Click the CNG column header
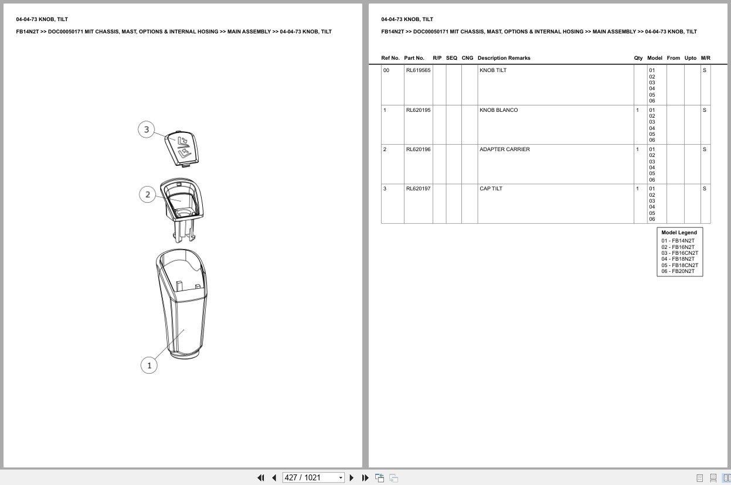Viewport: 731px width, 485px height. (467, 58)
